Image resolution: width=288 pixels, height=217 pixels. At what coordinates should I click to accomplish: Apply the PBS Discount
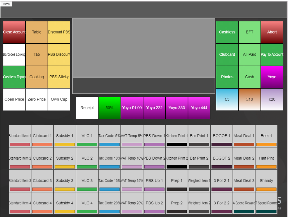click(59, 54)
